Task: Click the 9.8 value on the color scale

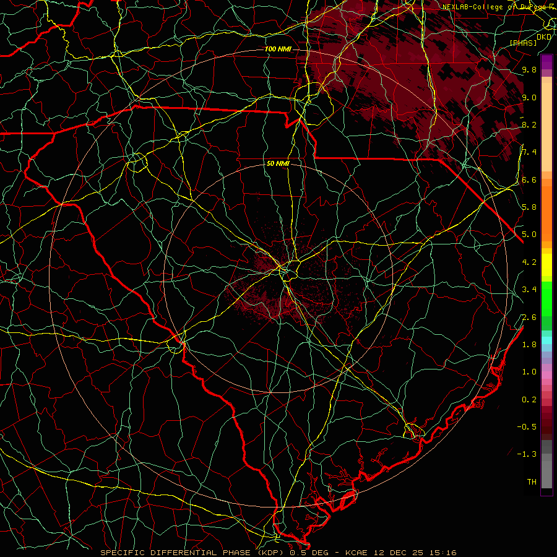Action: 529,70
